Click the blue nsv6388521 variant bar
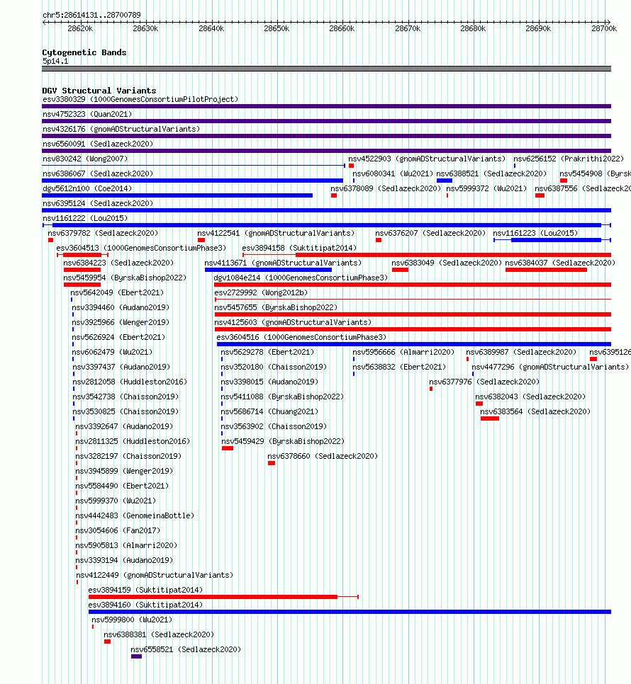 [445, 181]
